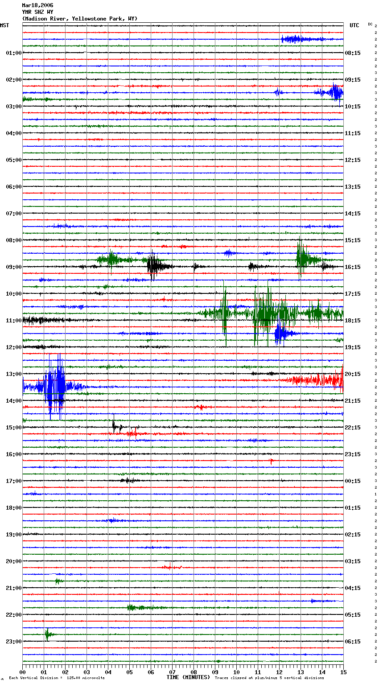Screen dimensions: 379x684
Task: Click minute 05 on the bottom axis
Action: click(x=129, y=672)
